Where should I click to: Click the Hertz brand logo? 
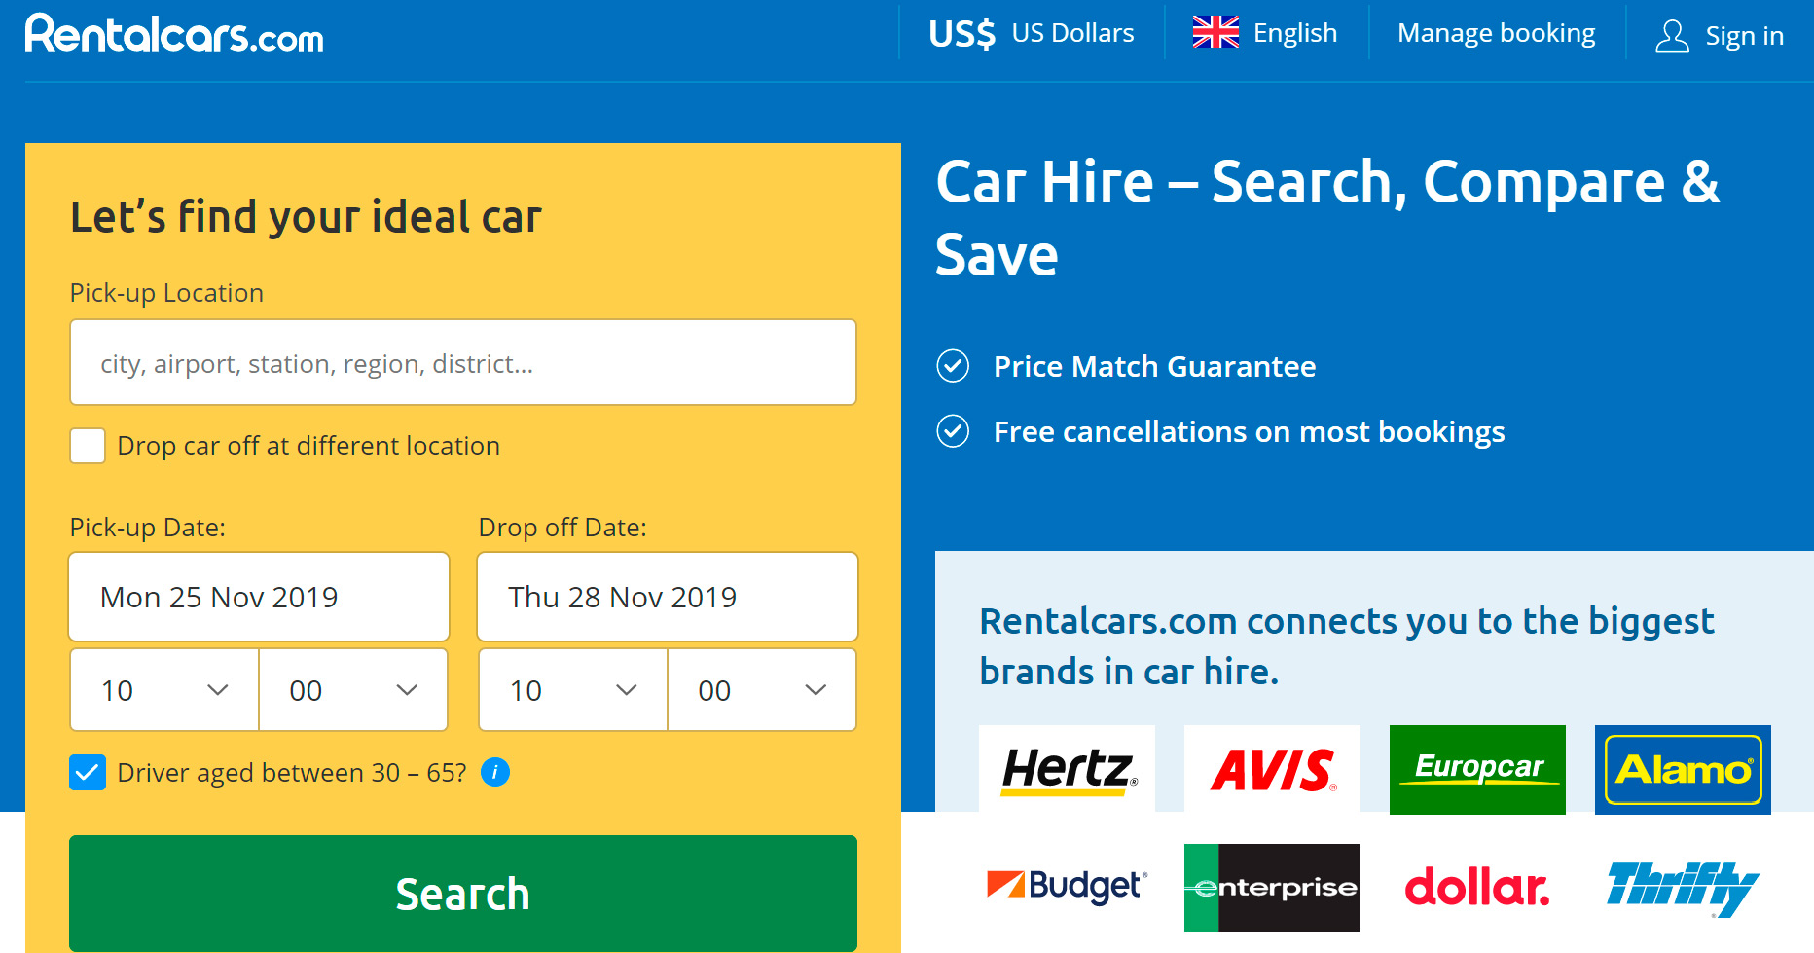pyautogui.click(x=1067, y=769)
